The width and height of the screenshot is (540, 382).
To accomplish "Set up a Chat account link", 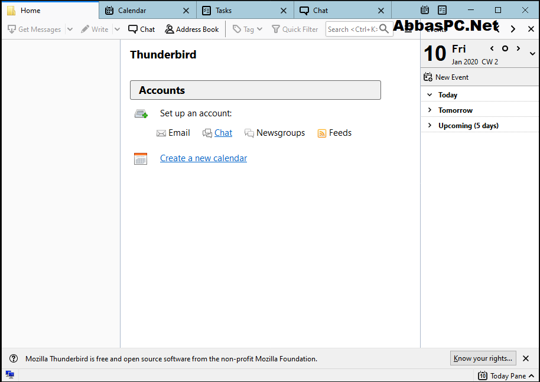I will (x=223, y=133).
